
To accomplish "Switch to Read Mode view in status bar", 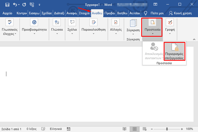I will click(125, 129).
